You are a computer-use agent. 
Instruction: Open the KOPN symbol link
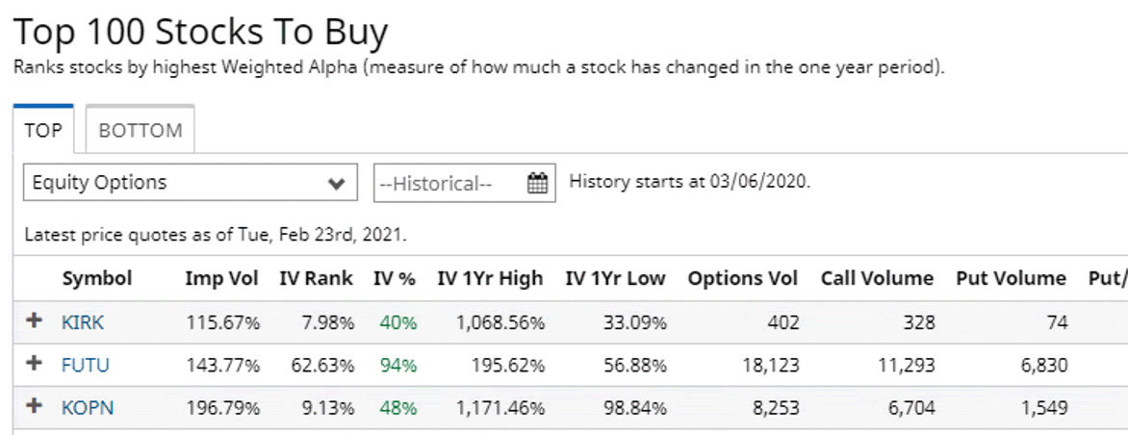click(x=88, y=408)
